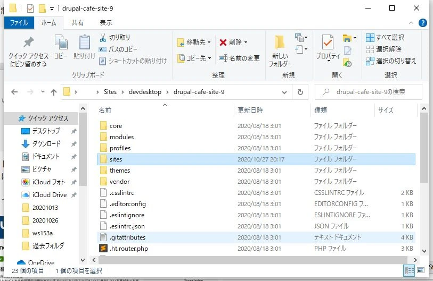This screenshot has width=433, height=281.
Task: Open コピー先 dropdown
Action: [194, 58]
